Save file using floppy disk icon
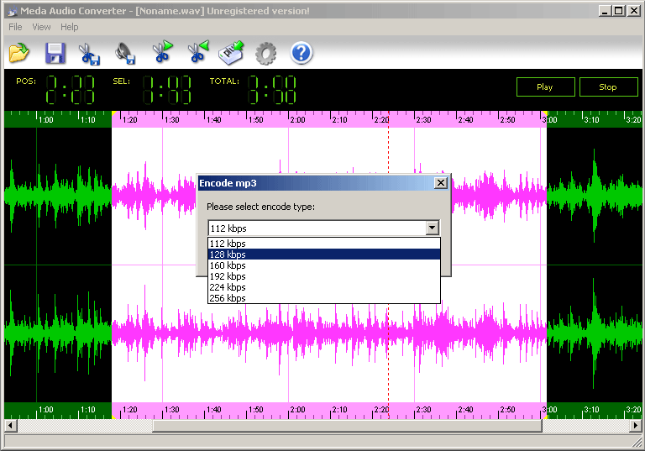This screenshot has height=451, width=645. click(x=55, y=53)
